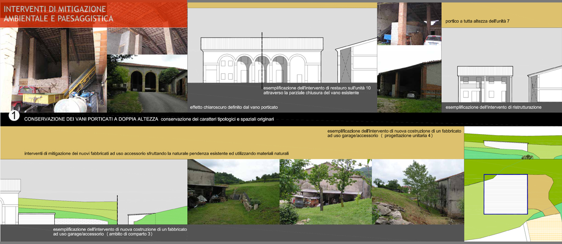Click the 'effetto chiaroscuro' caption text
Image resolution: width=562 pixels, height=244 pixels.
pos(234,107)
